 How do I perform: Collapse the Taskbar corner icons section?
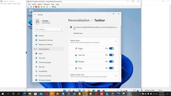[x=116, y=75]
